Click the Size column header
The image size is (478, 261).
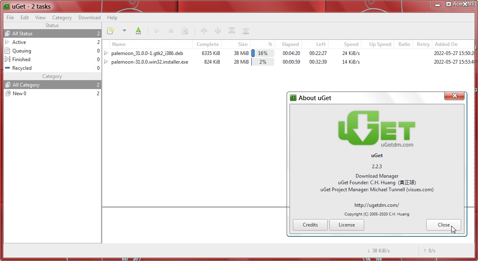tap(236, 44)
